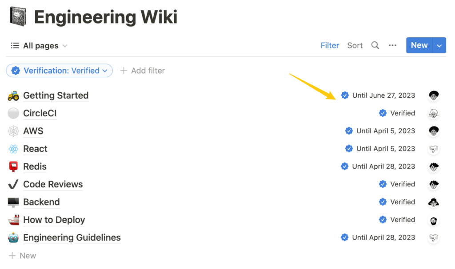The image size is (455, 269).
Task: Open the dropdown arrow beside the New button
Action: point(439,45)
